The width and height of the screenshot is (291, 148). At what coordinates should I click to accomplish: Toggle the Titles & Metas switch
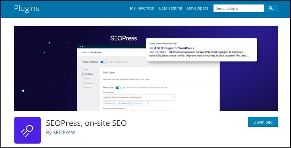pyautogui.click(x=103, y=62)
